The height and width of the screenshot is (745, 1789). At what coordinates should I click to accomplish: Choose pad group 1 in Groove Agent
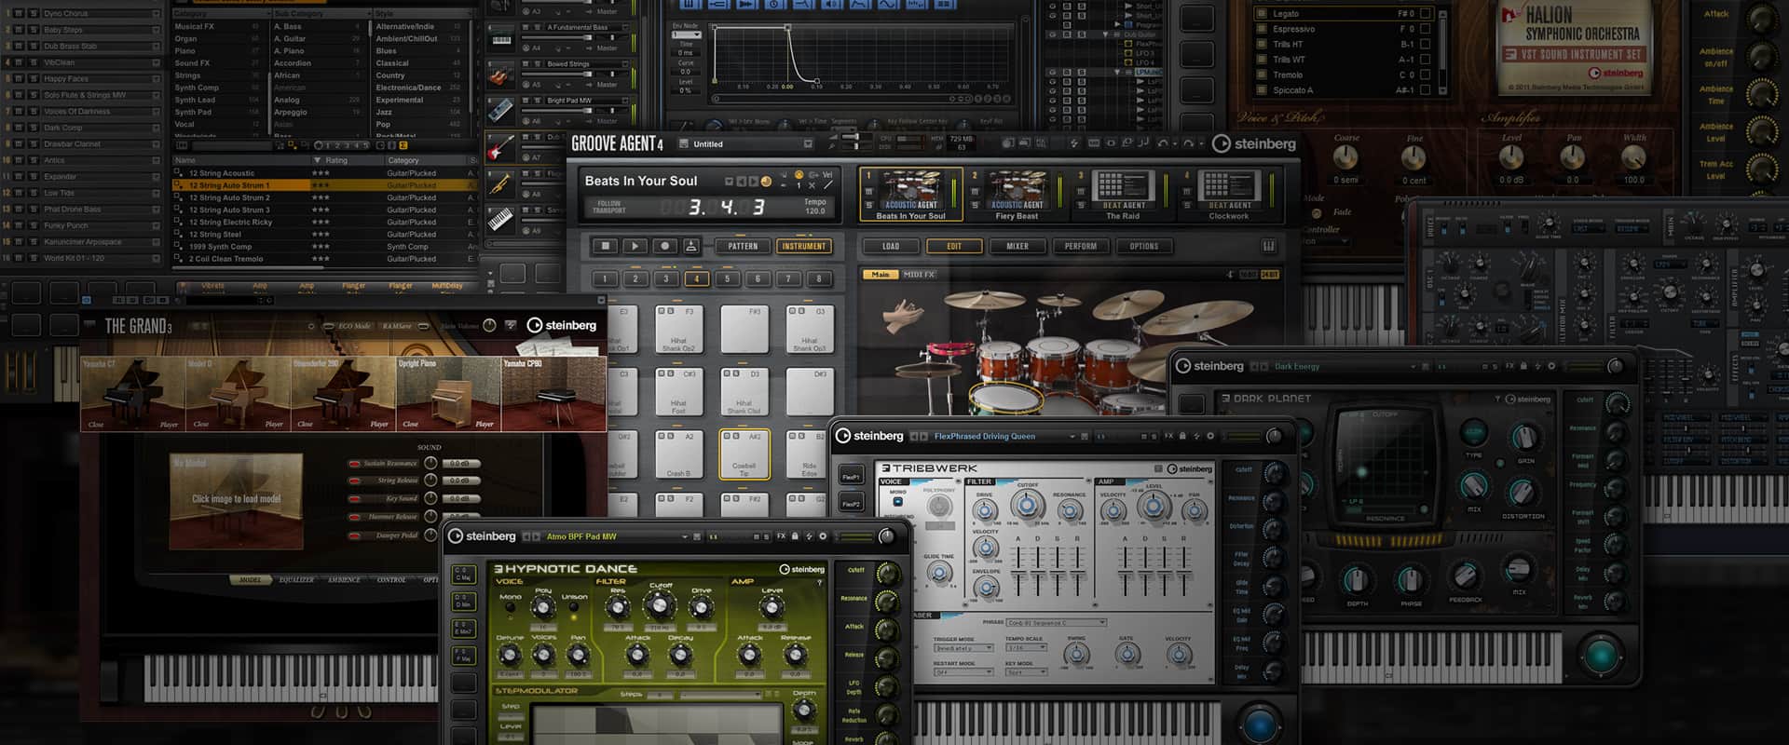[605, 278]
